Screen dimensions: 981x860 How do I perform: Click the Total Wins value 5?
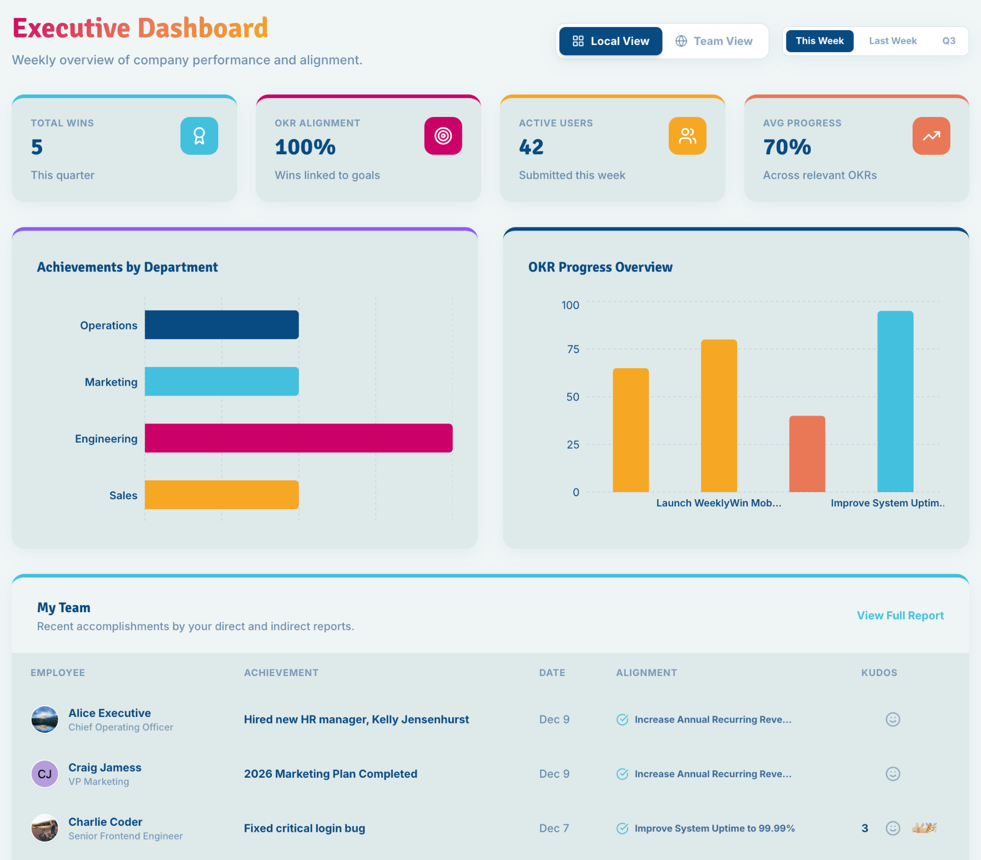(37, 147)
